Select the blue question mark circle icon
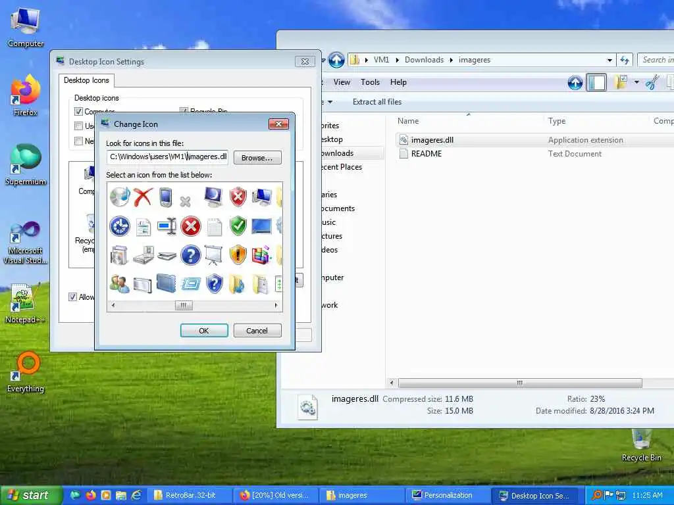 click(x=190, y=255)
